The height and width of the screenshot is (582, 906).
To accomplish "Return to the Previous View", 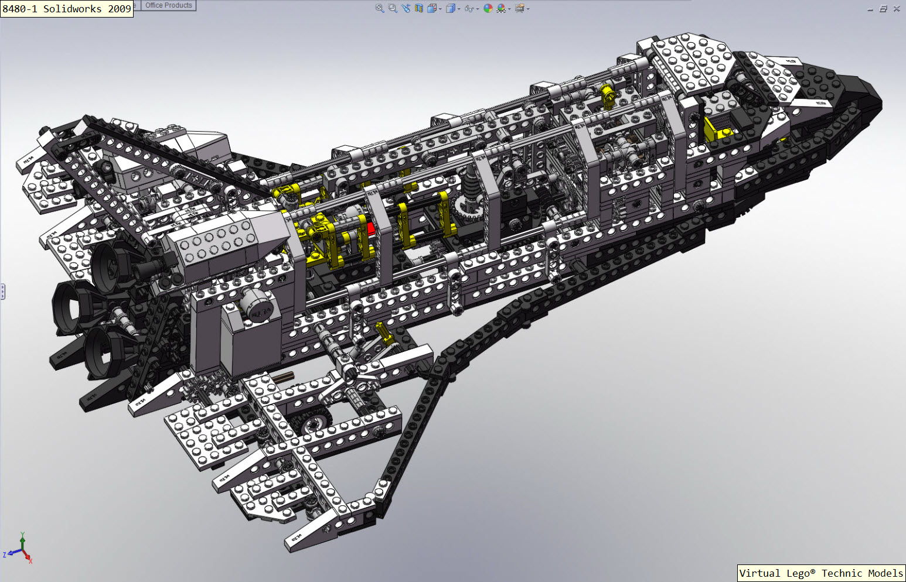I will [406, 8].
